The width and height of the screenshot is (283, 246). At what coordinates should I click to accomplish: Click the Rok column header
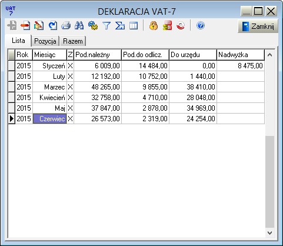pos(24,55)
